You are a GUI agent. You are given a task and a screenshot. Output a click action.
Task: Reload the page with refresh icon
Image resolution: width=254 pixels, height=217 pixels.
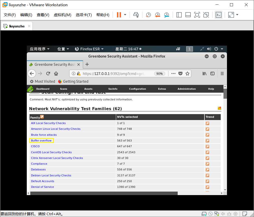(48, 73)
